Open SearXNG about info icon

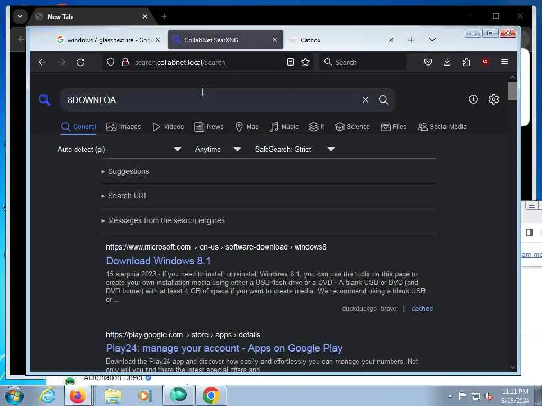coord(473,99)
